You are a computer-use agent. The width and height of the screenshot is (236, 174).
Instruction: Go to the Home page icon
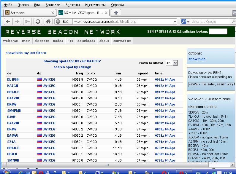click(x=48, y=22)
